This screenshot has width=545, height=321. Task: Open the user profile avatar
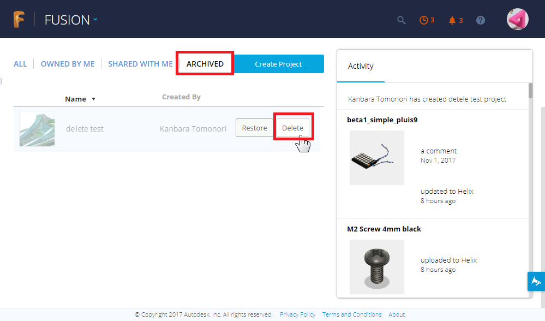tap(518, 19)
